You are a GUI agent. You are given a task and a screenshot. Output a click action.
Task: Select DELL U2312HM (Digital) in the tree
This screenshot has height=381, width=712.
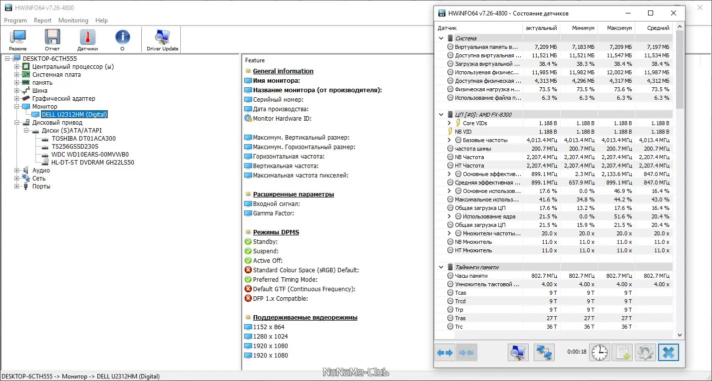pos(74,115)
